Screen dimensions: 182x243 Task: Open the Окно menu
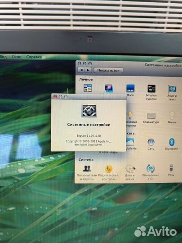[x=17, y=57]
